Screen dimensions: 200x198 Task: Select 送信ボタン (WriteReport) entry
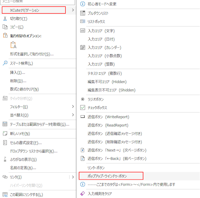point(138,117)
